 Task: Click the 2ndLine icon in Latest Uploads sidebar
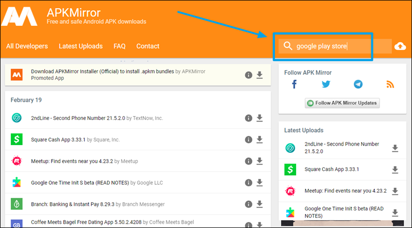pyautogui.click(x=290, y=148)
